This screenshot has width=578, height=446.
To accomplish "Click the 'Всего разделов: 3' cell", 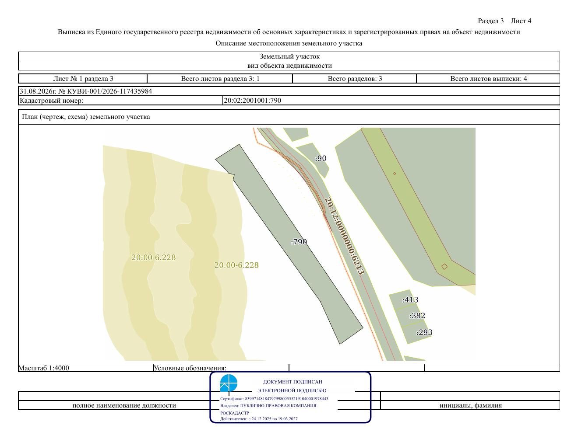I will pos(355,79).
